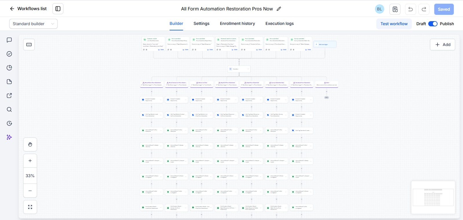Zoom in with the plus button
This screenshot has width=463, height=220.
click(x=30, y=161)
